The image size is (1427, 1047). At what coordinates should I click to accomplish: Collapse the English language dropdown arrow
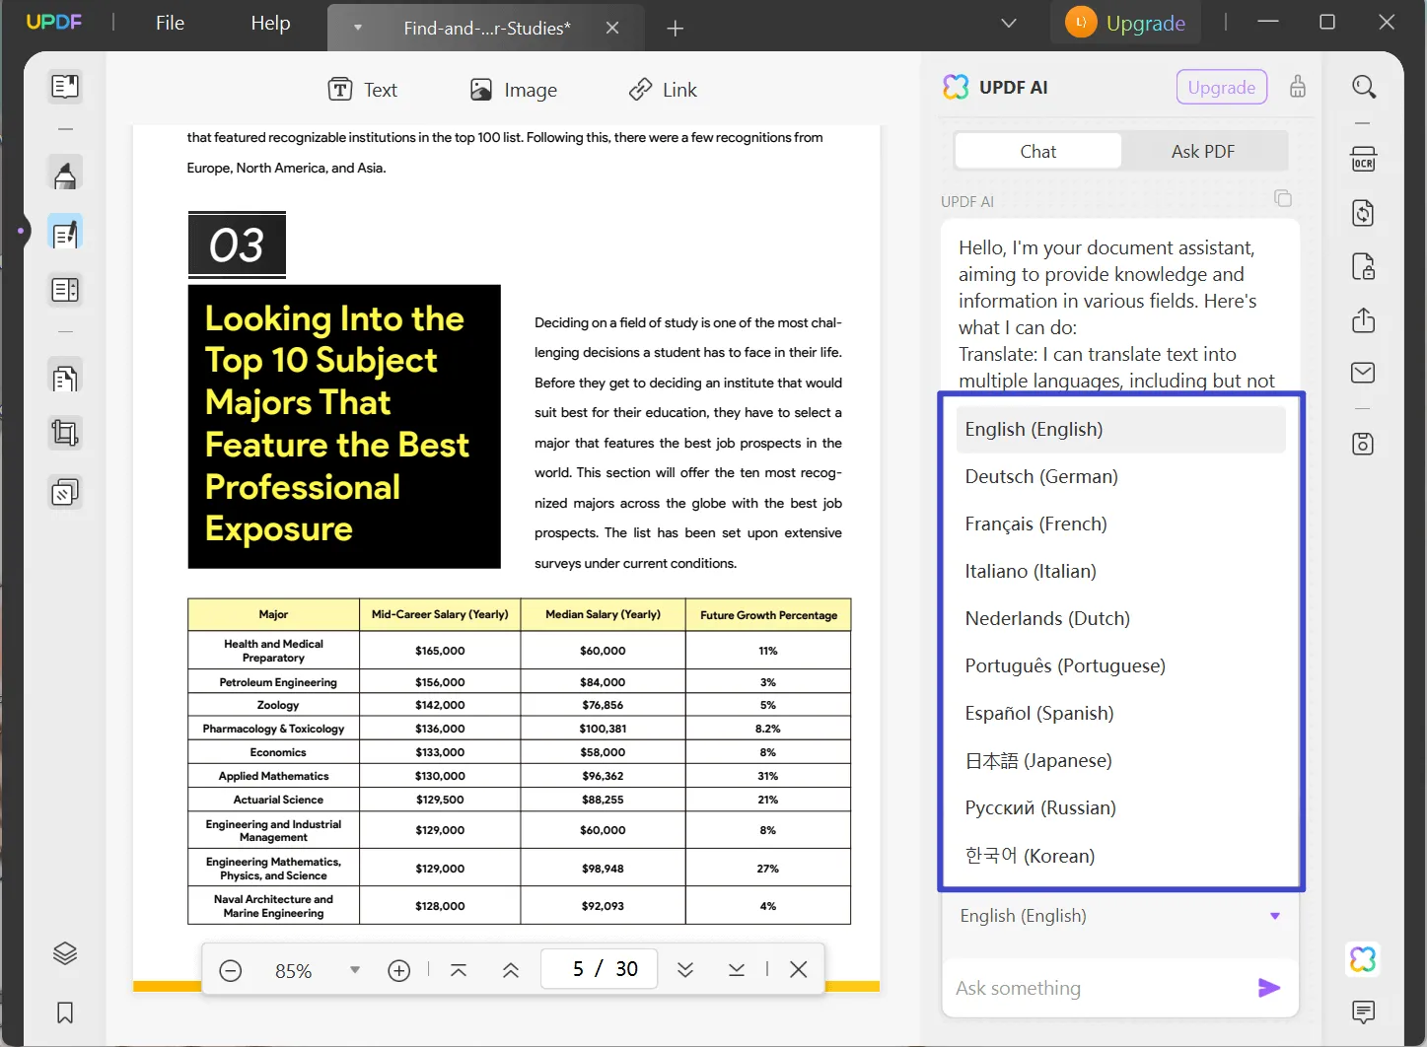pyautogui.click(x=1274, y=916)
